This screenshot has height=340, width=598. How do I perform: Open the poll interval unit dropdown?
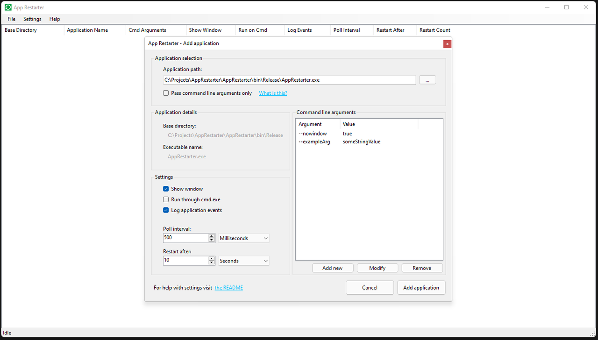243,238
